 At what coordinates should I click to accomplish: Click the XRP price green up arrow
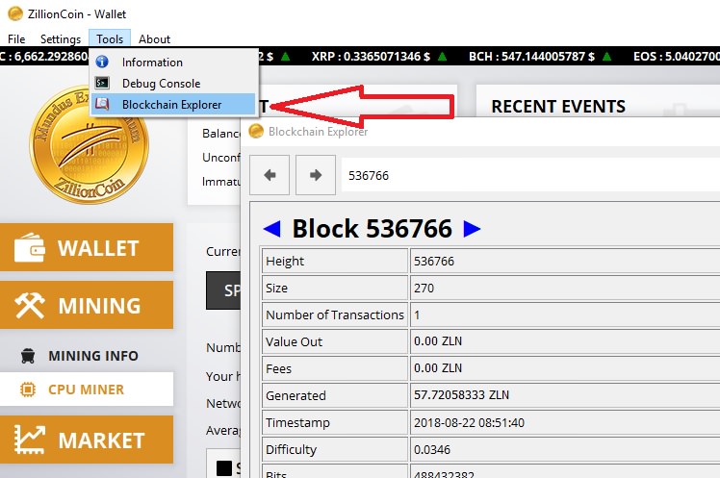(x=442, y=57)
